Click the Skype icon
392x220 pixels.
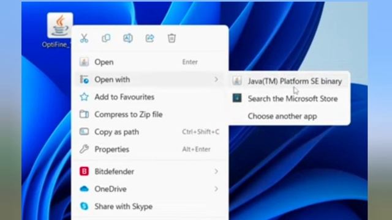[x=85, y=207]
